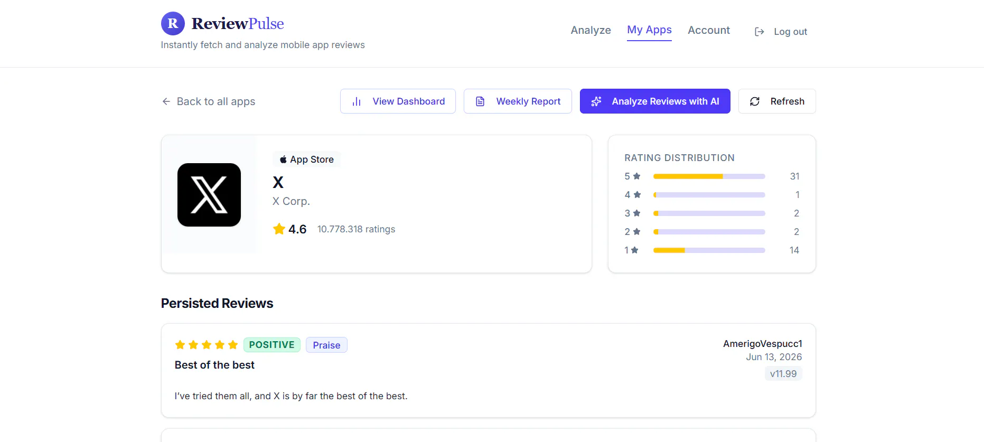This screenshot has height=442, width=984.
Task: Click the Apple logo in App Store badge
Action: point(283,159)
